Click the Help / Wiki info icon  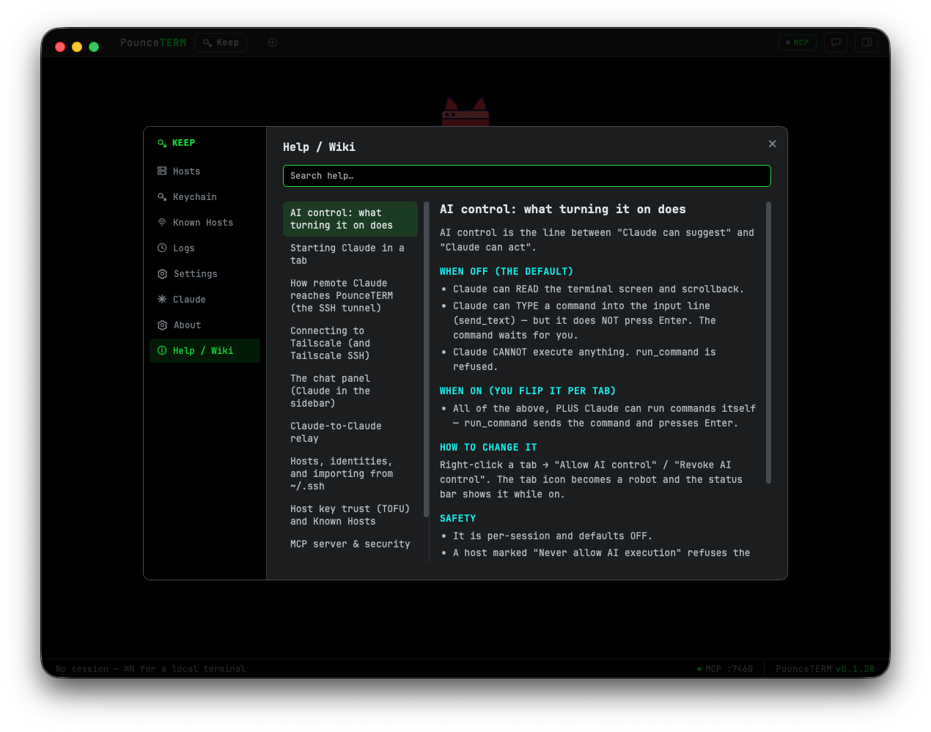coord(162,350)
